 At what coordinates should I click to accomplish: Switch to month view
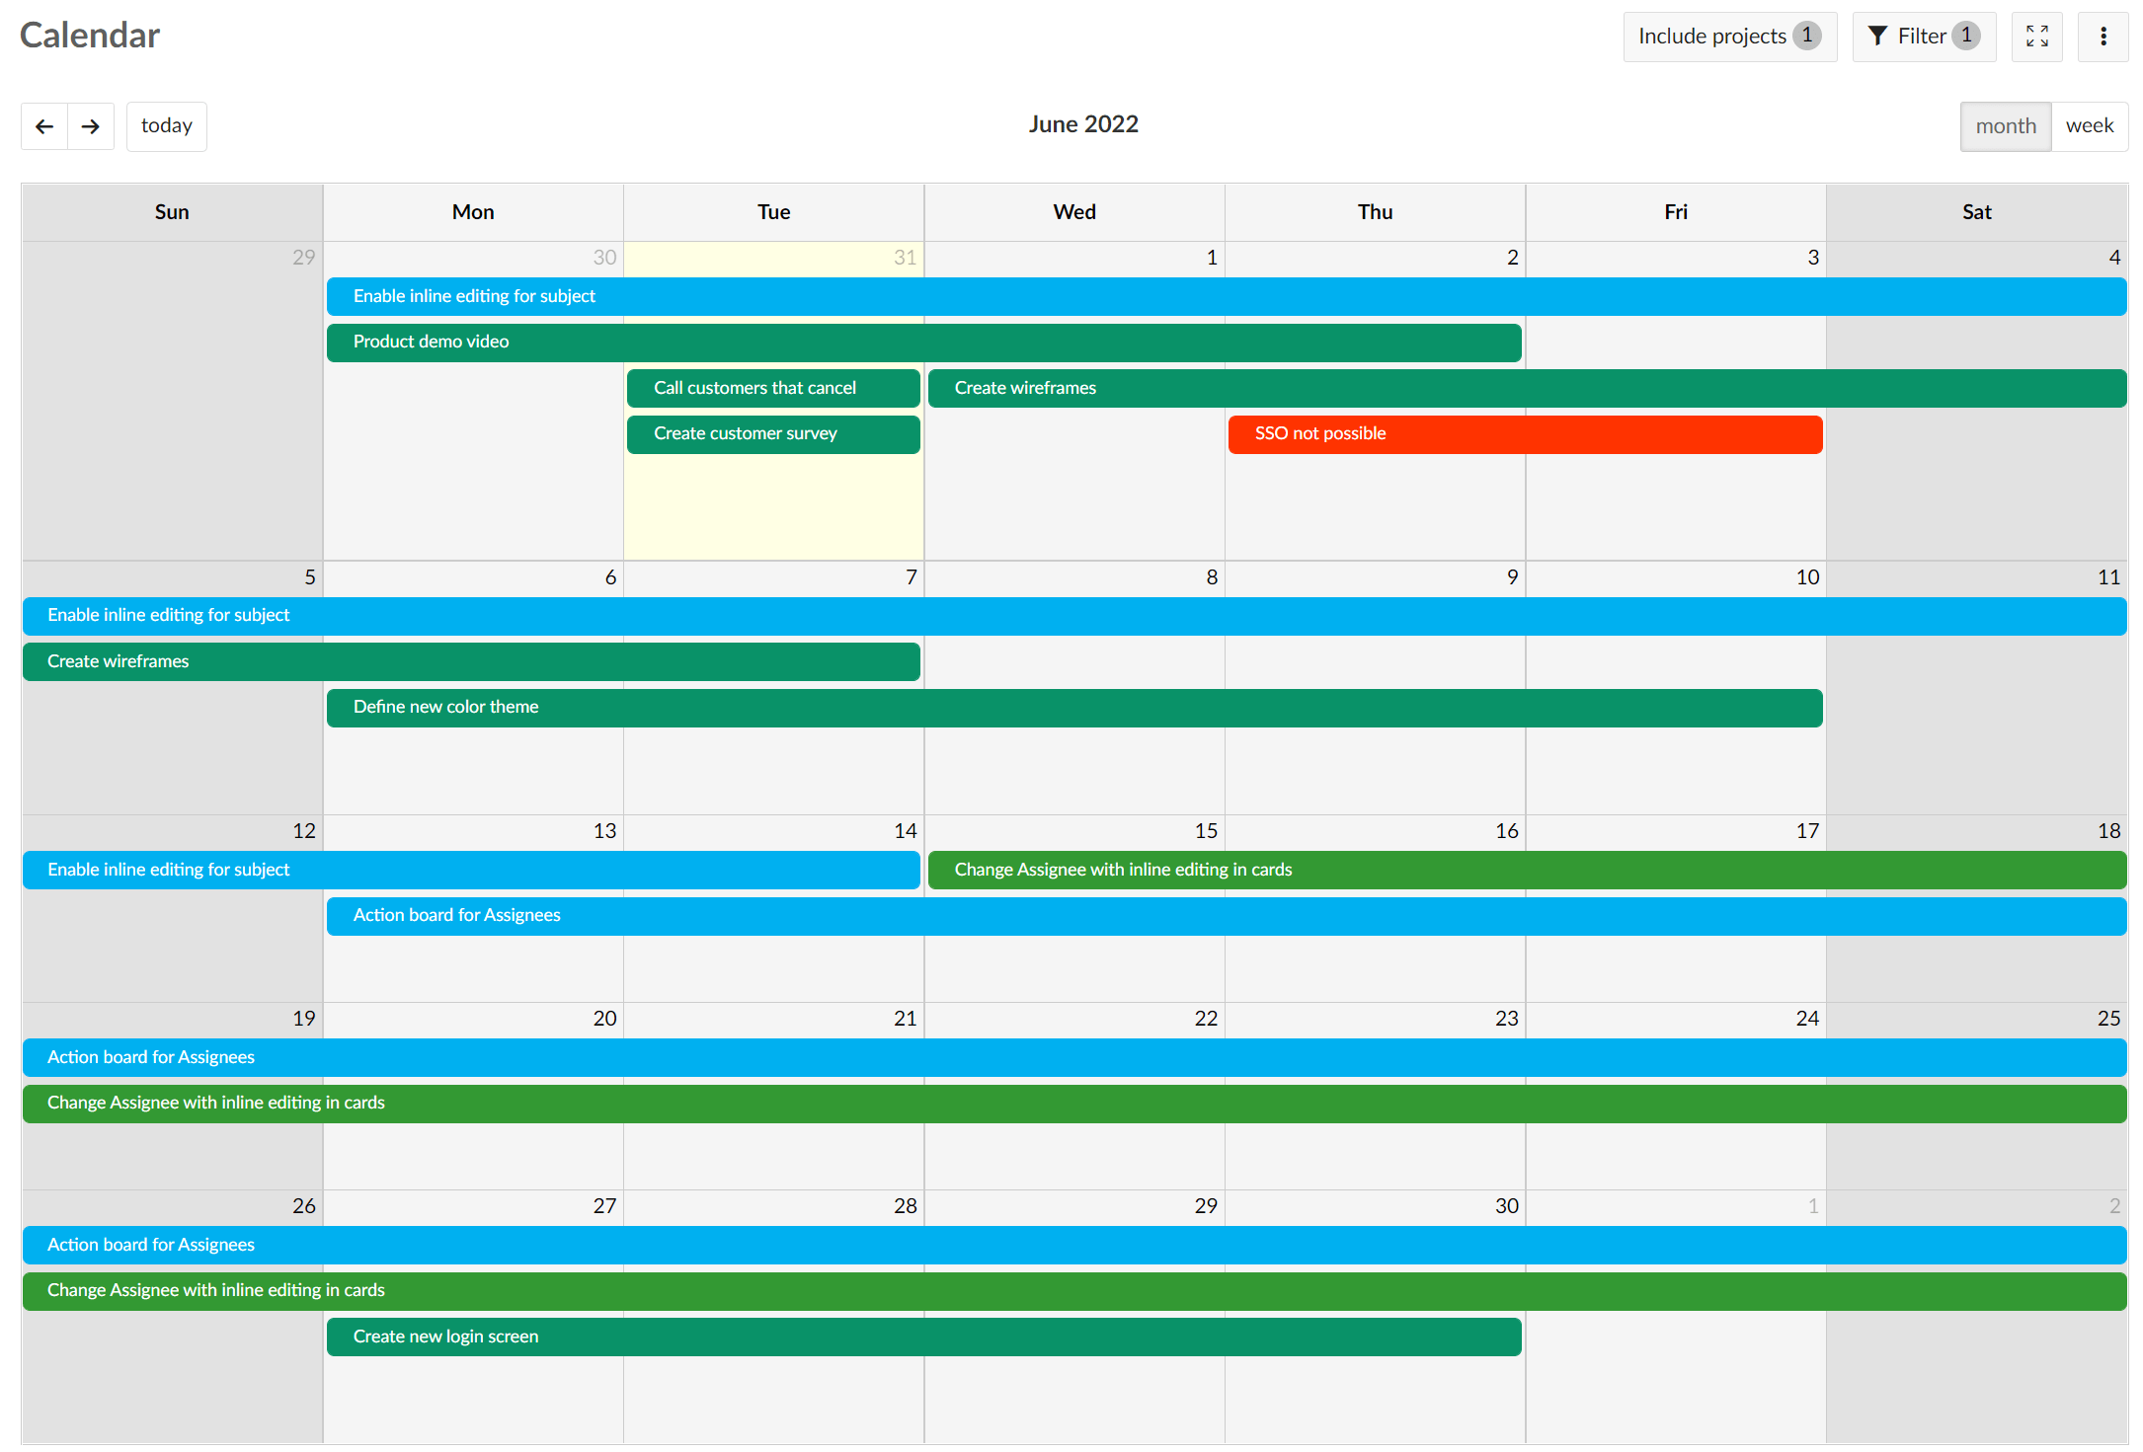coord(2005,126)
